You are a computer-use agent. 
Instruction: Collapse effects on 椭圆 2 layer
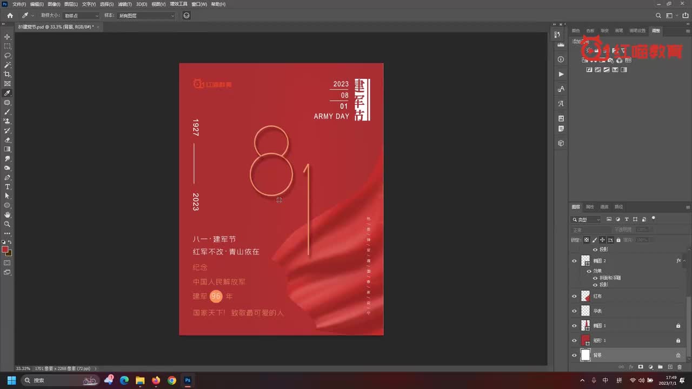click(x=685, y=260)
